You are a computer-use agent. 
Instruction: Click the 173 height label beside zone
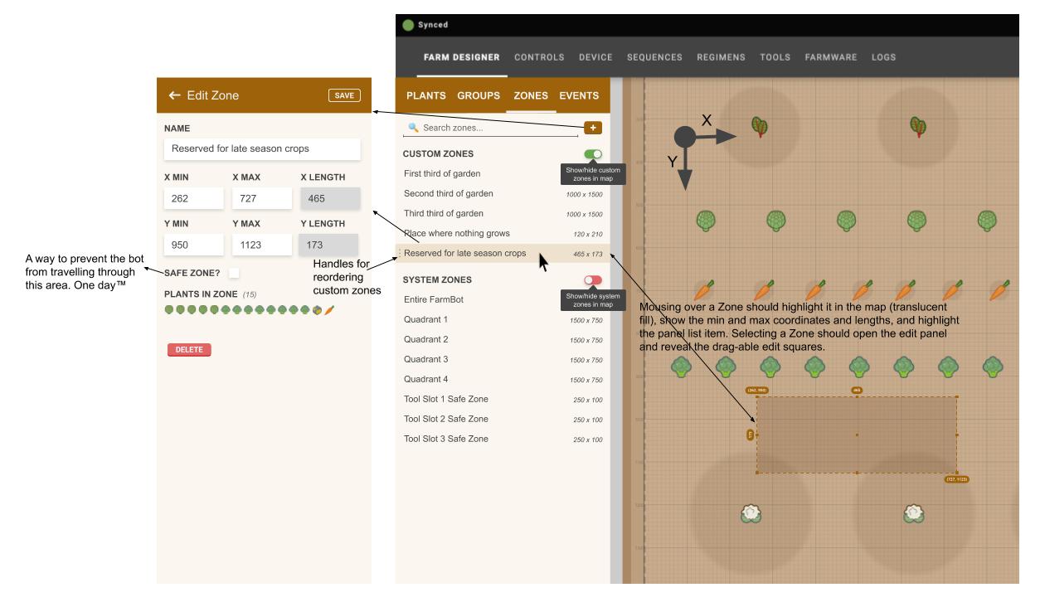751,435
